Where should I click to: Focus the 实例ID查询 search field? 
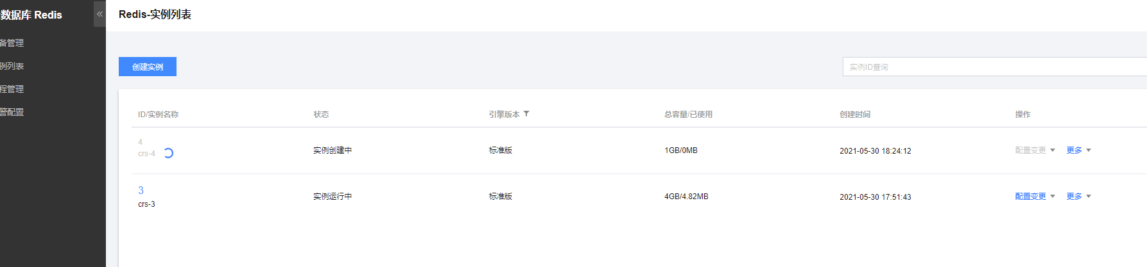pyautogui.click(x=995, y=67)
